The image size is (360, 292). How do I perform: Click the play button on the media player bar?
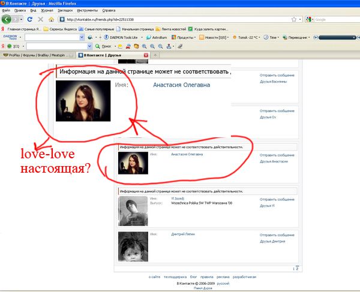(316, 37)
